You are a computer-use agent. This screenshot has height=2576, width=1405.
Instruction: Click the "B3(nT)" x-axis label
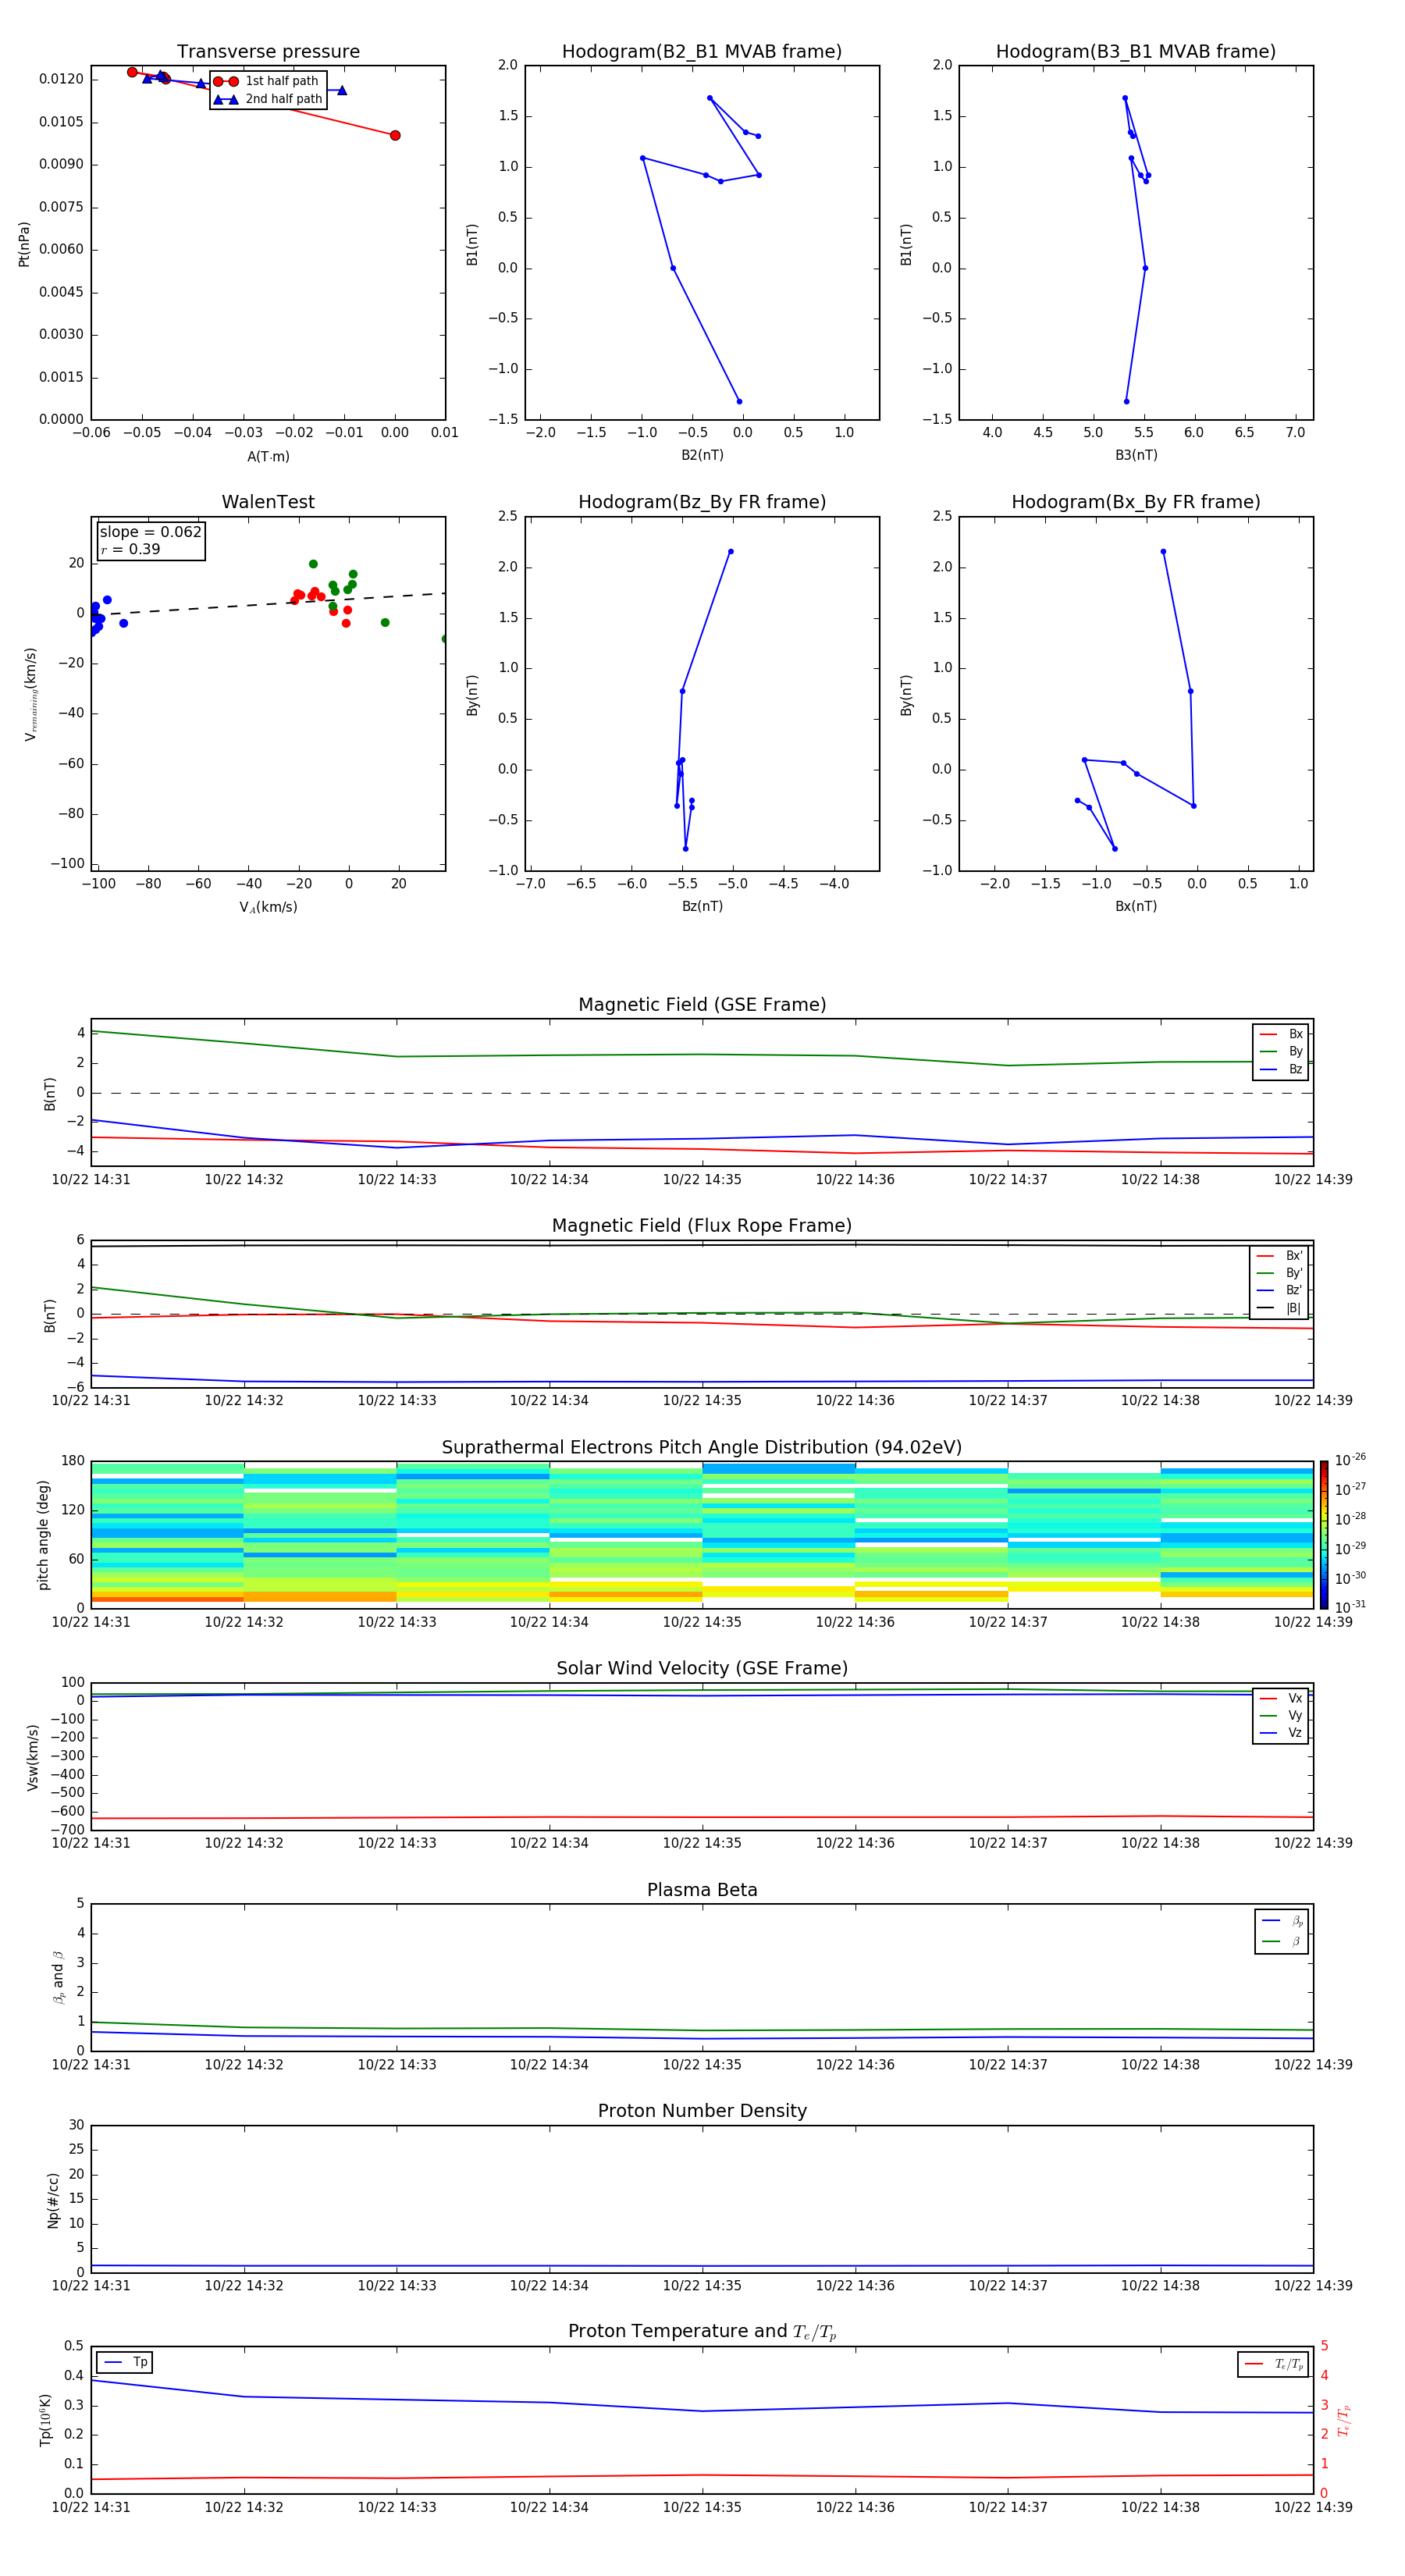click(x=1136, y=455)
